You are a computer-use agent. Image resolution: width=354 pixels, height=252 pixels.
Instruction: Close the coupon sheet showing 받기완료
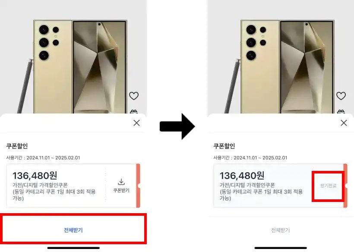[x=344, y=123]
